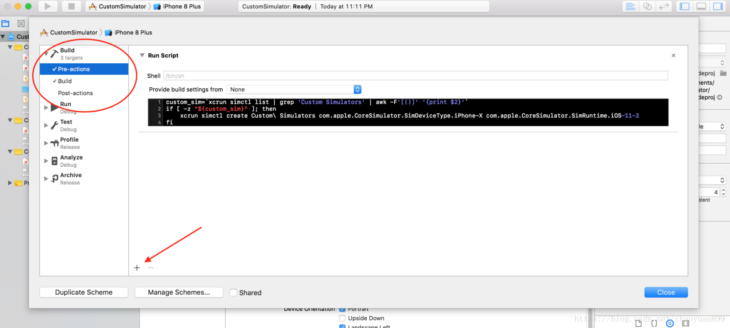Toggle the Utilities pane visibility icon
Viewport: 730px width, 328px height.
(x=718, y=6)
